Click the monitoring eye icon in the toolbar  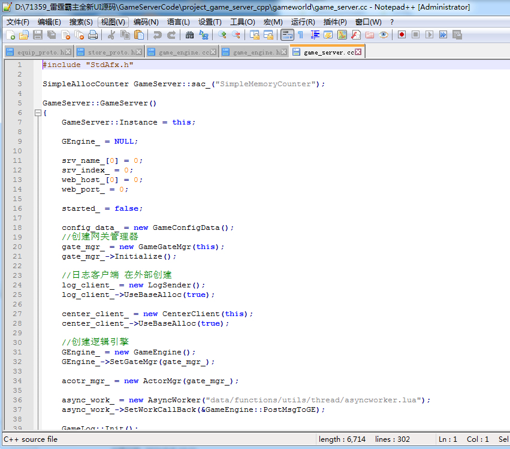click(384, 35)
